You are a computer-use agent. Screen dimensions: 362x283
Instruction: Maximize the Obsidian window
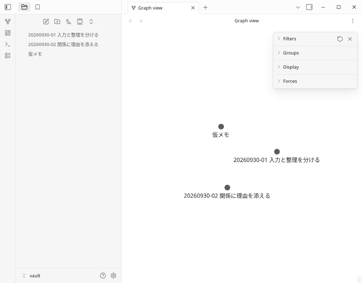pos(338,7)
